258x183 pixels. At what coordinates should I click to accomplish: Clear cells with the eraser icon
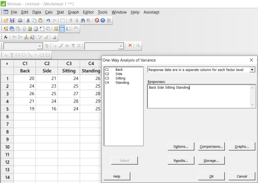[54, 37]
